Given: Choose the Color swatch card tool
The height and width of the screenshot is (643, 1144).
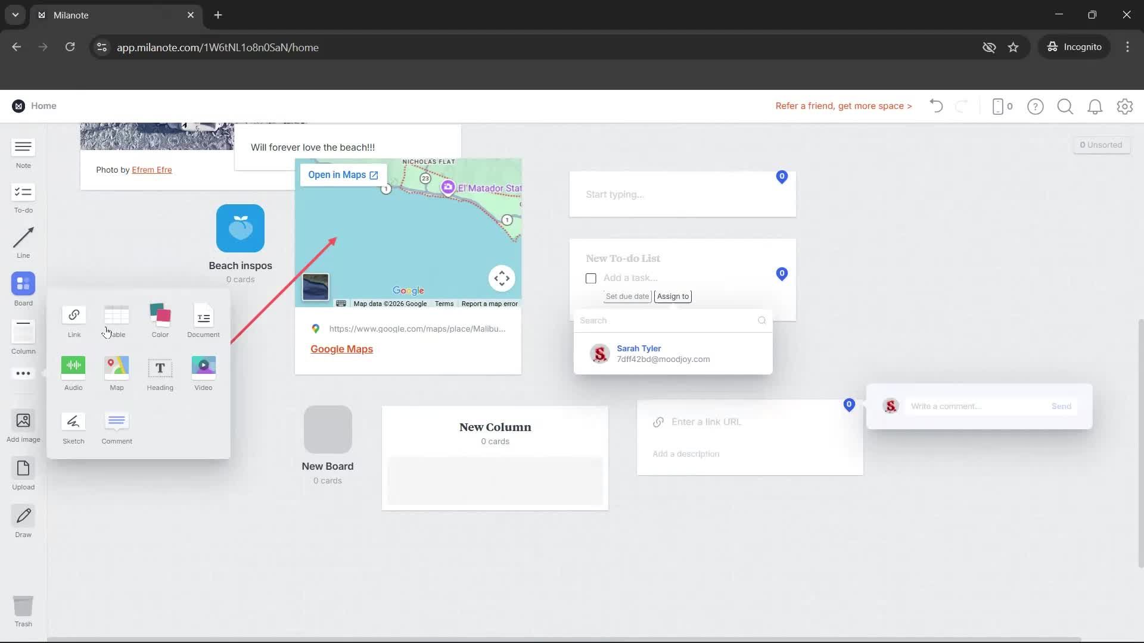Looking at the screenshot, I should coord(160,316).
